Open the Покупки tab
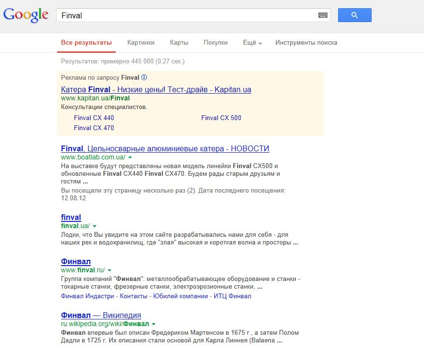This screenshot has width=424, height=353. click(216, 43)
